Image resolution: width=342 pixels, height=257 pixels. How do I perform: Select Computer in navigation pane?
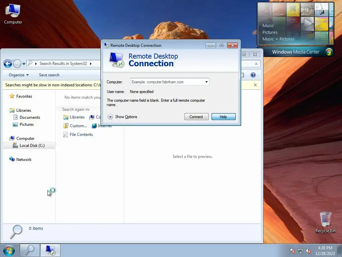pyautogui.click(x=22, y=138)
